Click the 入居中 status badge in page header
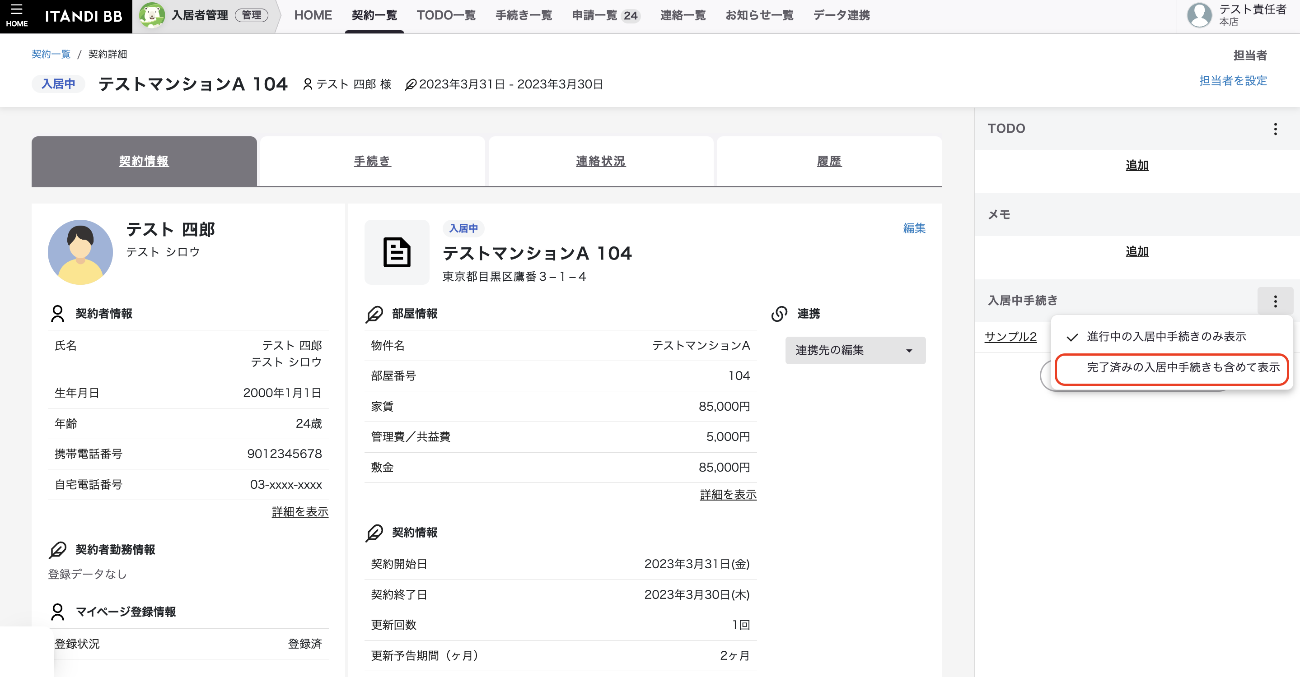This screenshot has width=1300, height=677. (59, 83)
